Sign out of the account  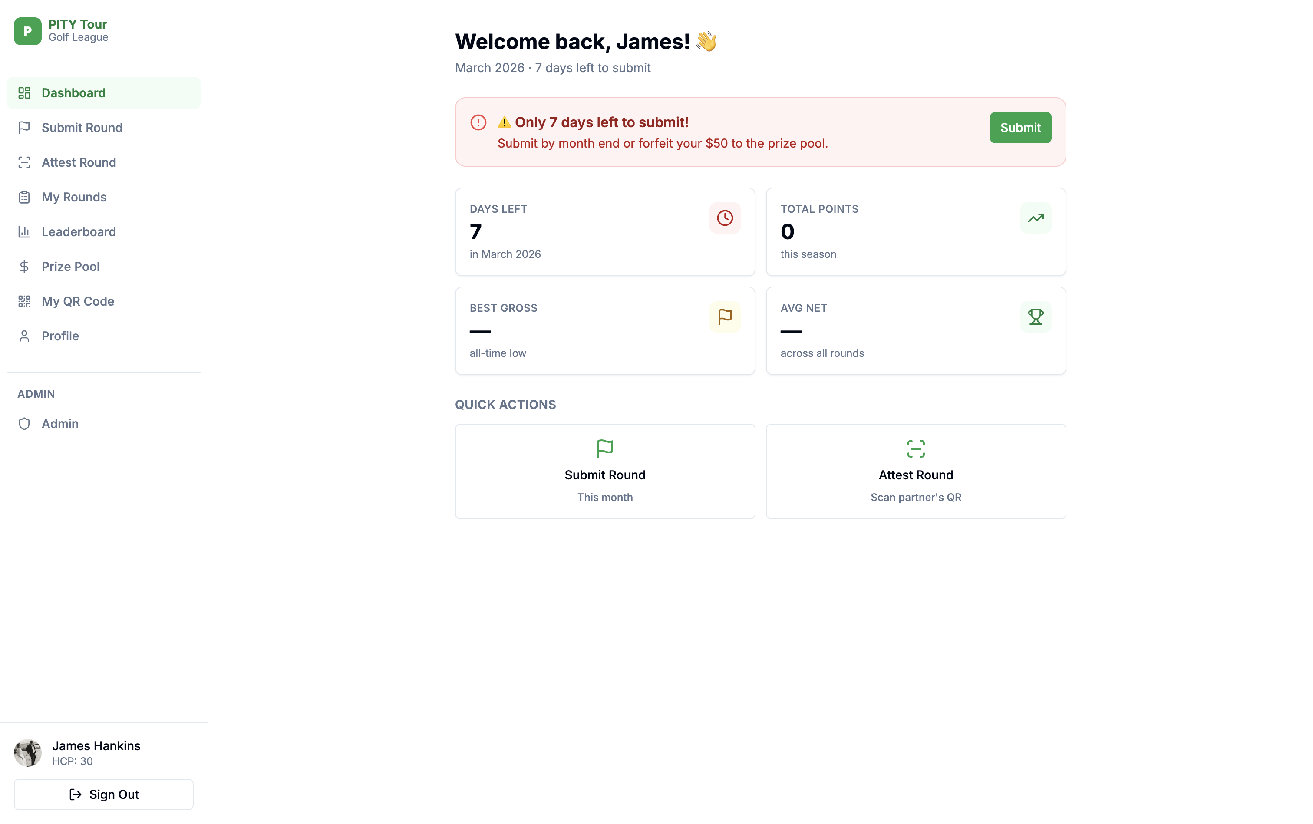point(104,794)
